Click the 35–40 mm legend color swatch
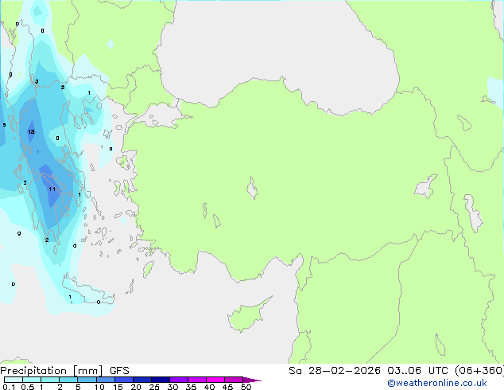 pyautogui.click(x=196, y=380)
